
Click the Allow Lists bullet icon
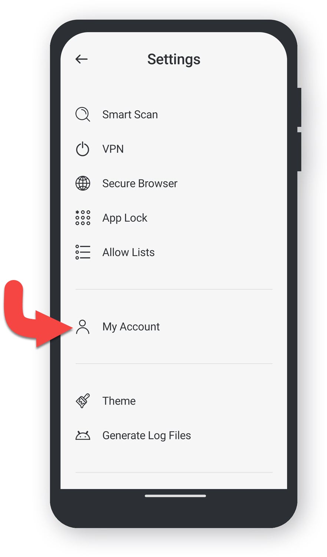click(83, 252)
